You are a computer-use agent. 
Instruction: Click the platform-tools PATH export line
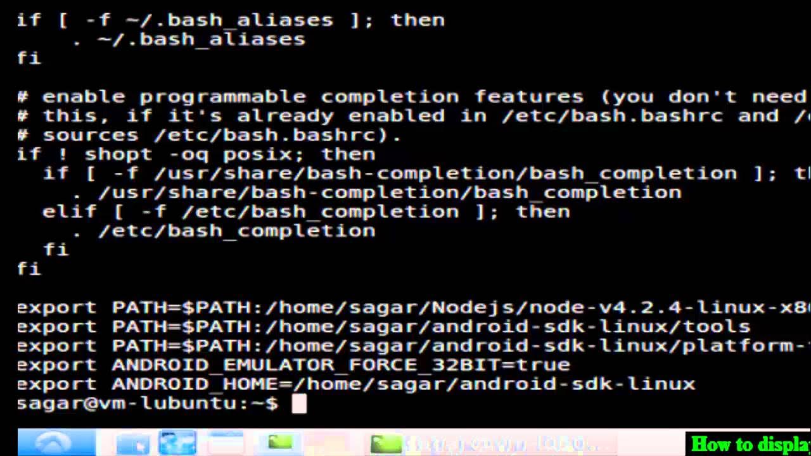pyautogui.click(x=414, y=346)
